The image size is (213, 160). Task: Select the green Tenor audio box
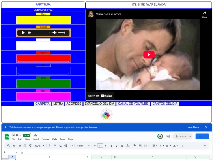click(43, 84)
